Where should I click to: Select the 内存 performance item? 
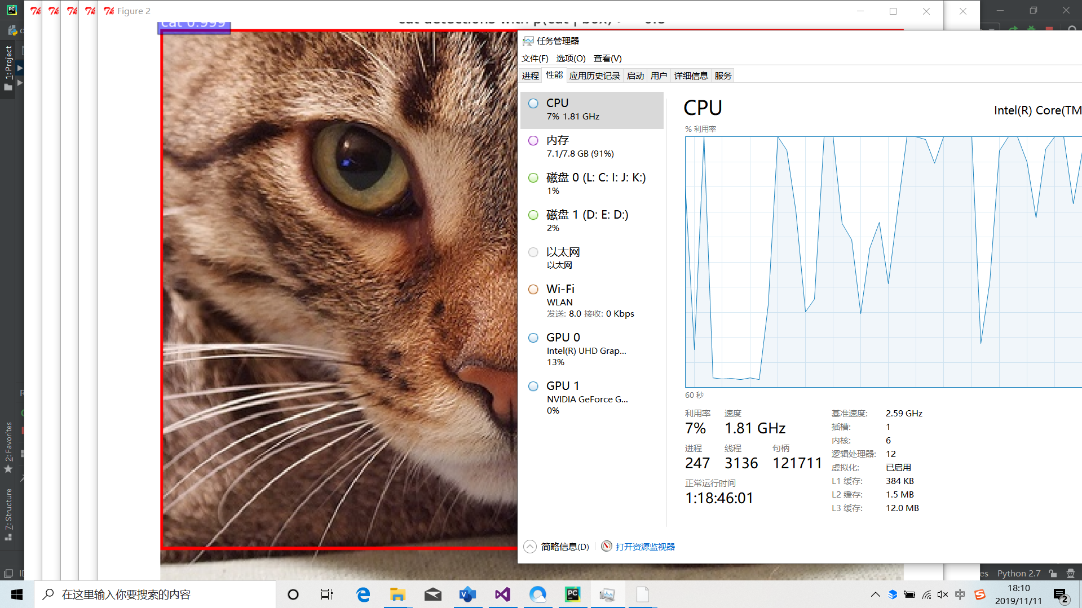592,147
